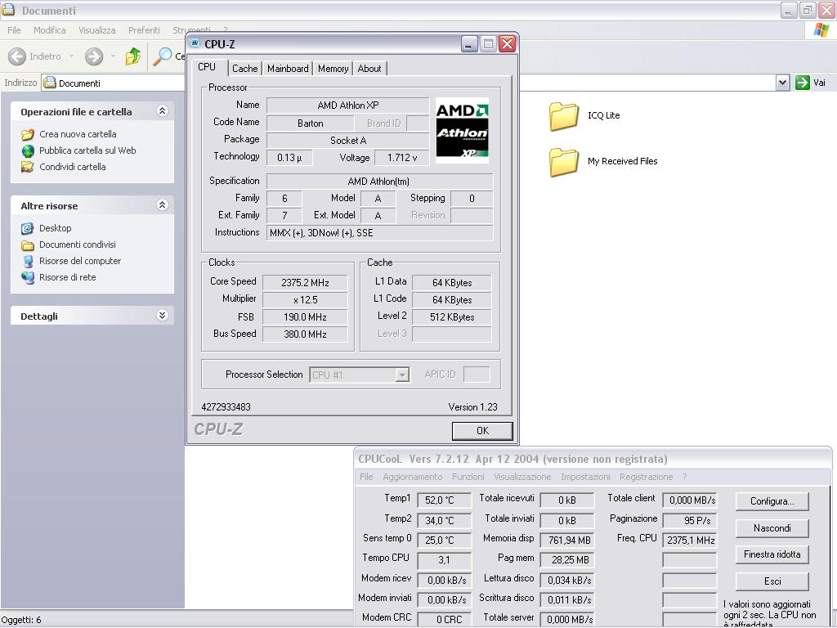This screenshot has height=628, width=837.
Task: Switch to the About tab in CPU-Z
Action: 369,69
